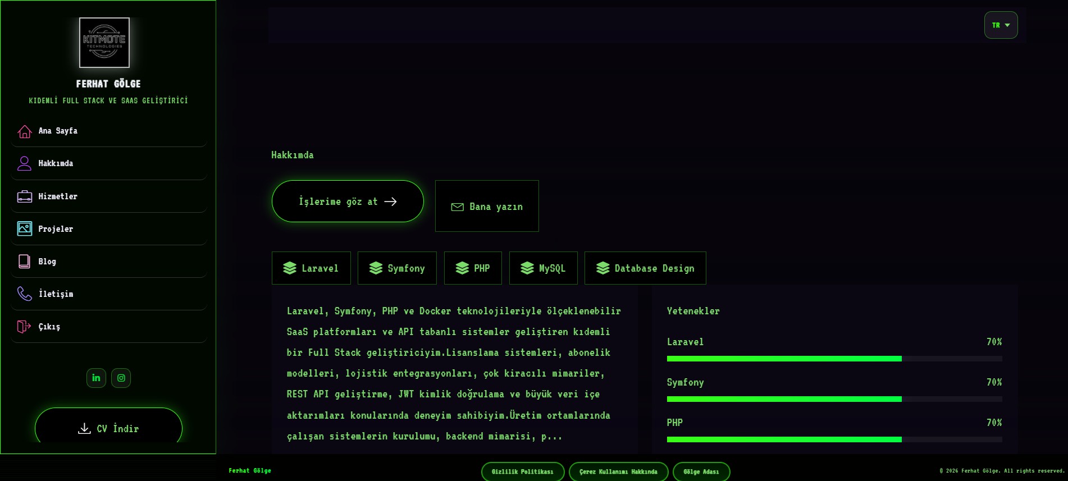The image size is (1068, 481).
Task: Open the Instagram profile icon
Action: point(121,378)
